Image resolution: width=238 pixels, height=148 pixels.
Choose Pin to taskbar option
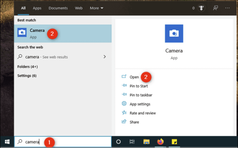[x=141, y=95]
